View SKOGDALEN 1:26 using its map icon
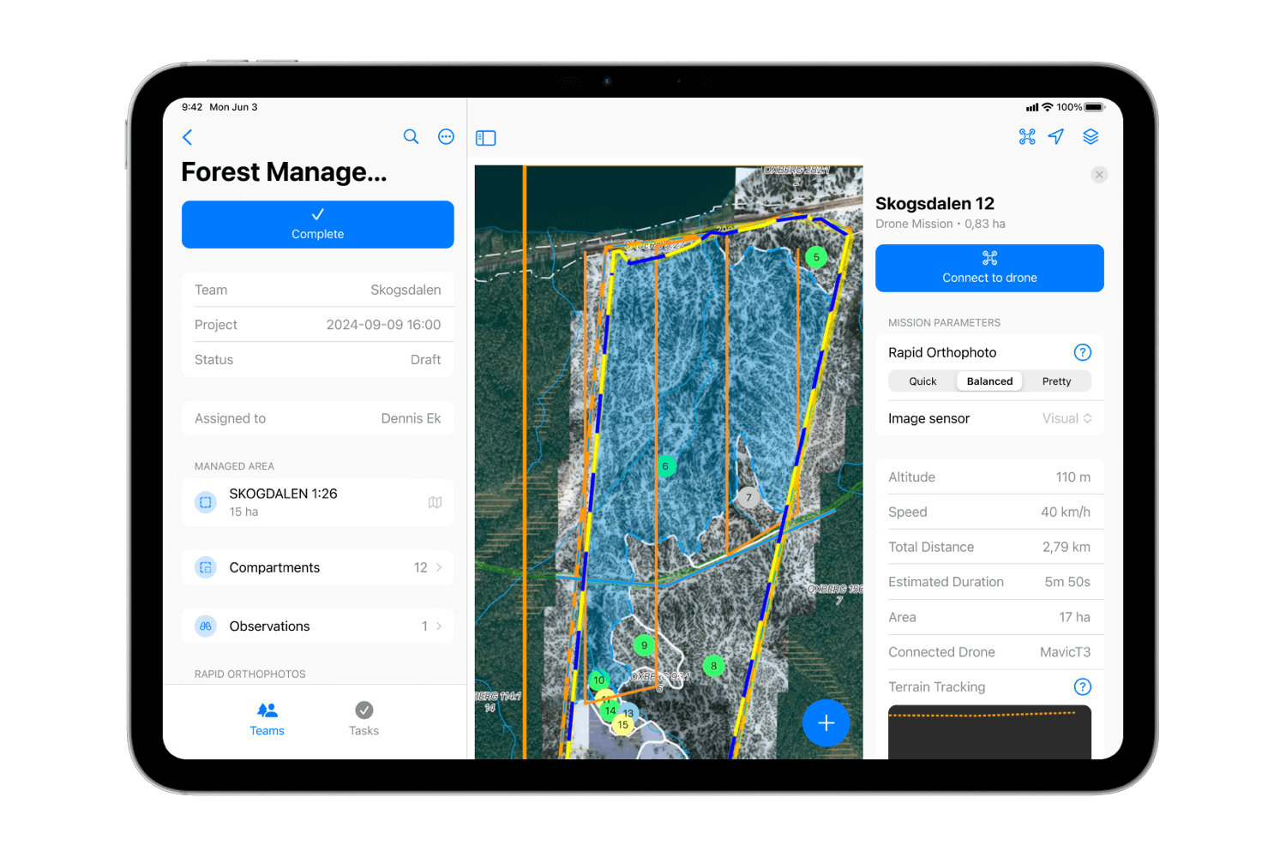 pyautogui.click(x=435, y=502)
